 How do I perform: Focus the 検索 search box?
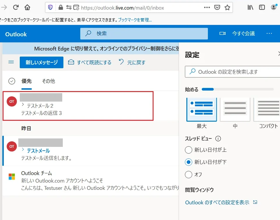tap(144, 33)
